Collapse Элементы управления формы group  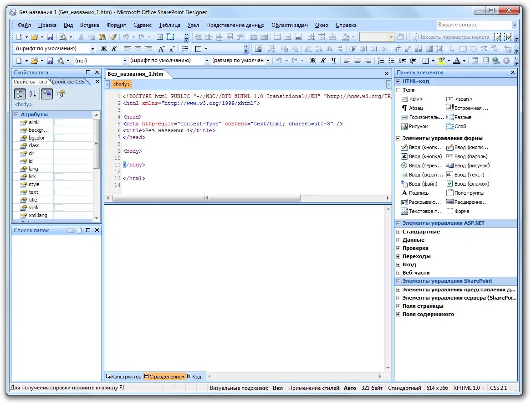point(398,139)
